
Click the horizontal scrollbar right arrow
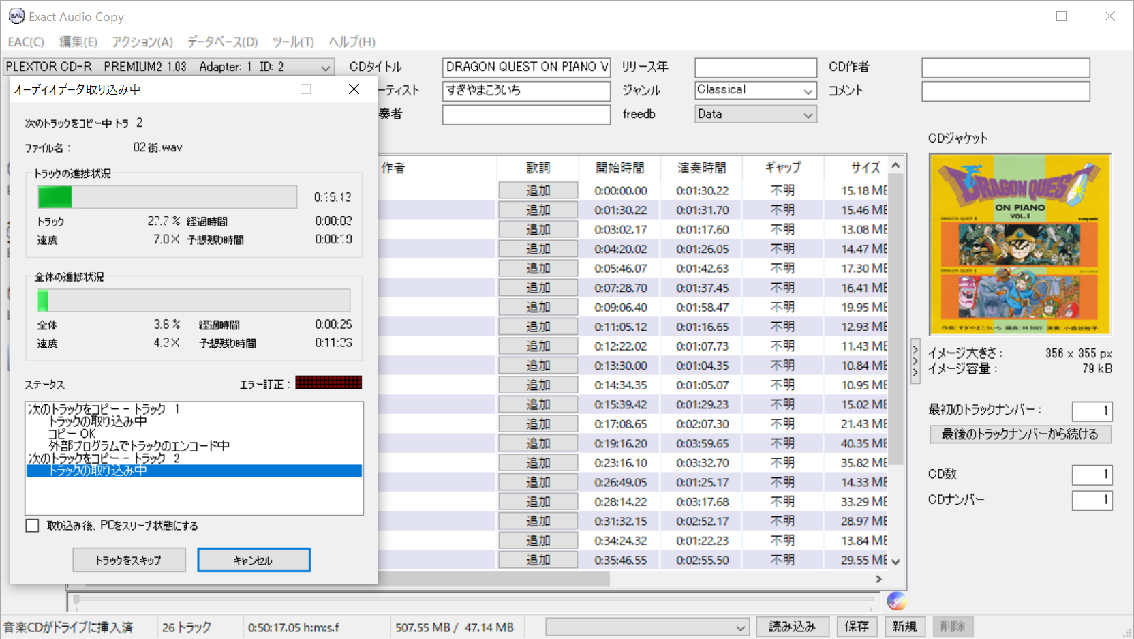point(878,578)
